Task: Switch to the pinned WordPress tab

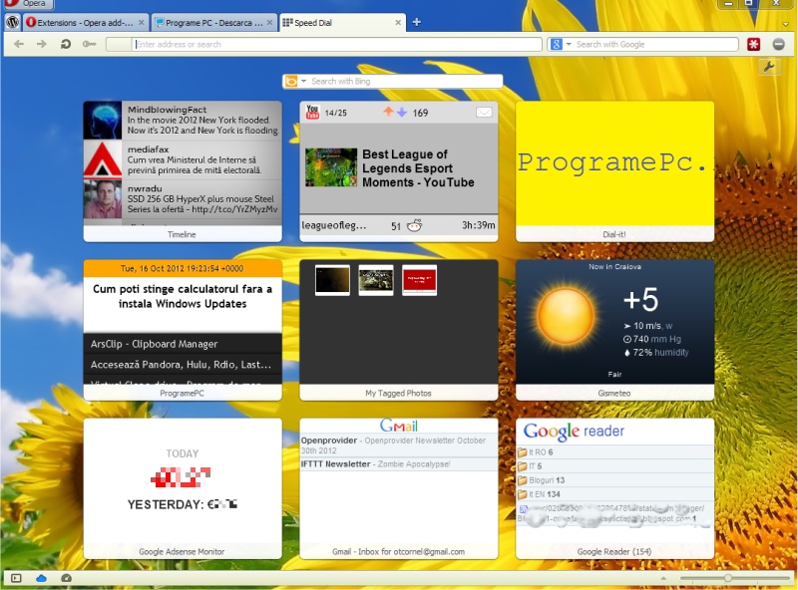Action: tap(13, 22)
